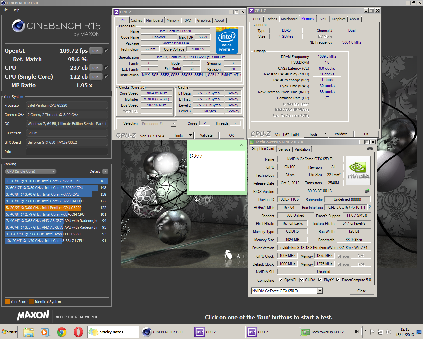This screenshot has width=423, height=339.
Task: Show hidden system tray icons
Action: [x=365, y=332]
